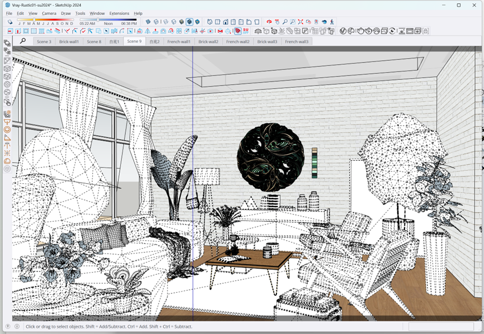This screenshot has width=484, height=334.
Task: Open the Camera menu
Action: [x=49, y=13]
